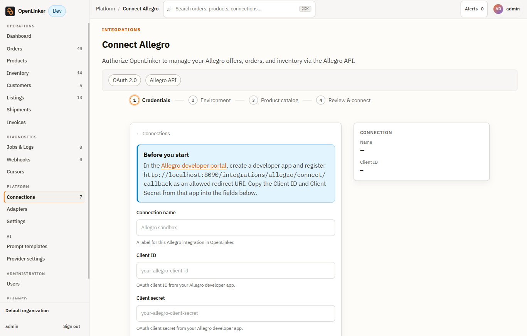
Task: Click the Listings count 18
Action: coord(79,97)
